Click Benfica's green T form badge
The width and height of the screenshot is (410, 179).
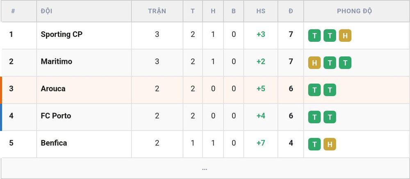coord(314,145)
